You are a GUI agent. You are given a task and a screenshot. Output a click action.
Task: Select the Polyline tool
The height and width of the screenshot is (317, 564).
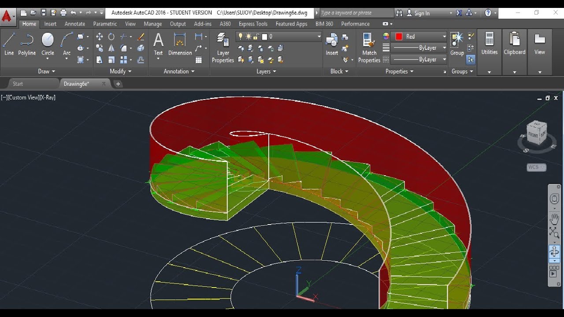(27, 44)
